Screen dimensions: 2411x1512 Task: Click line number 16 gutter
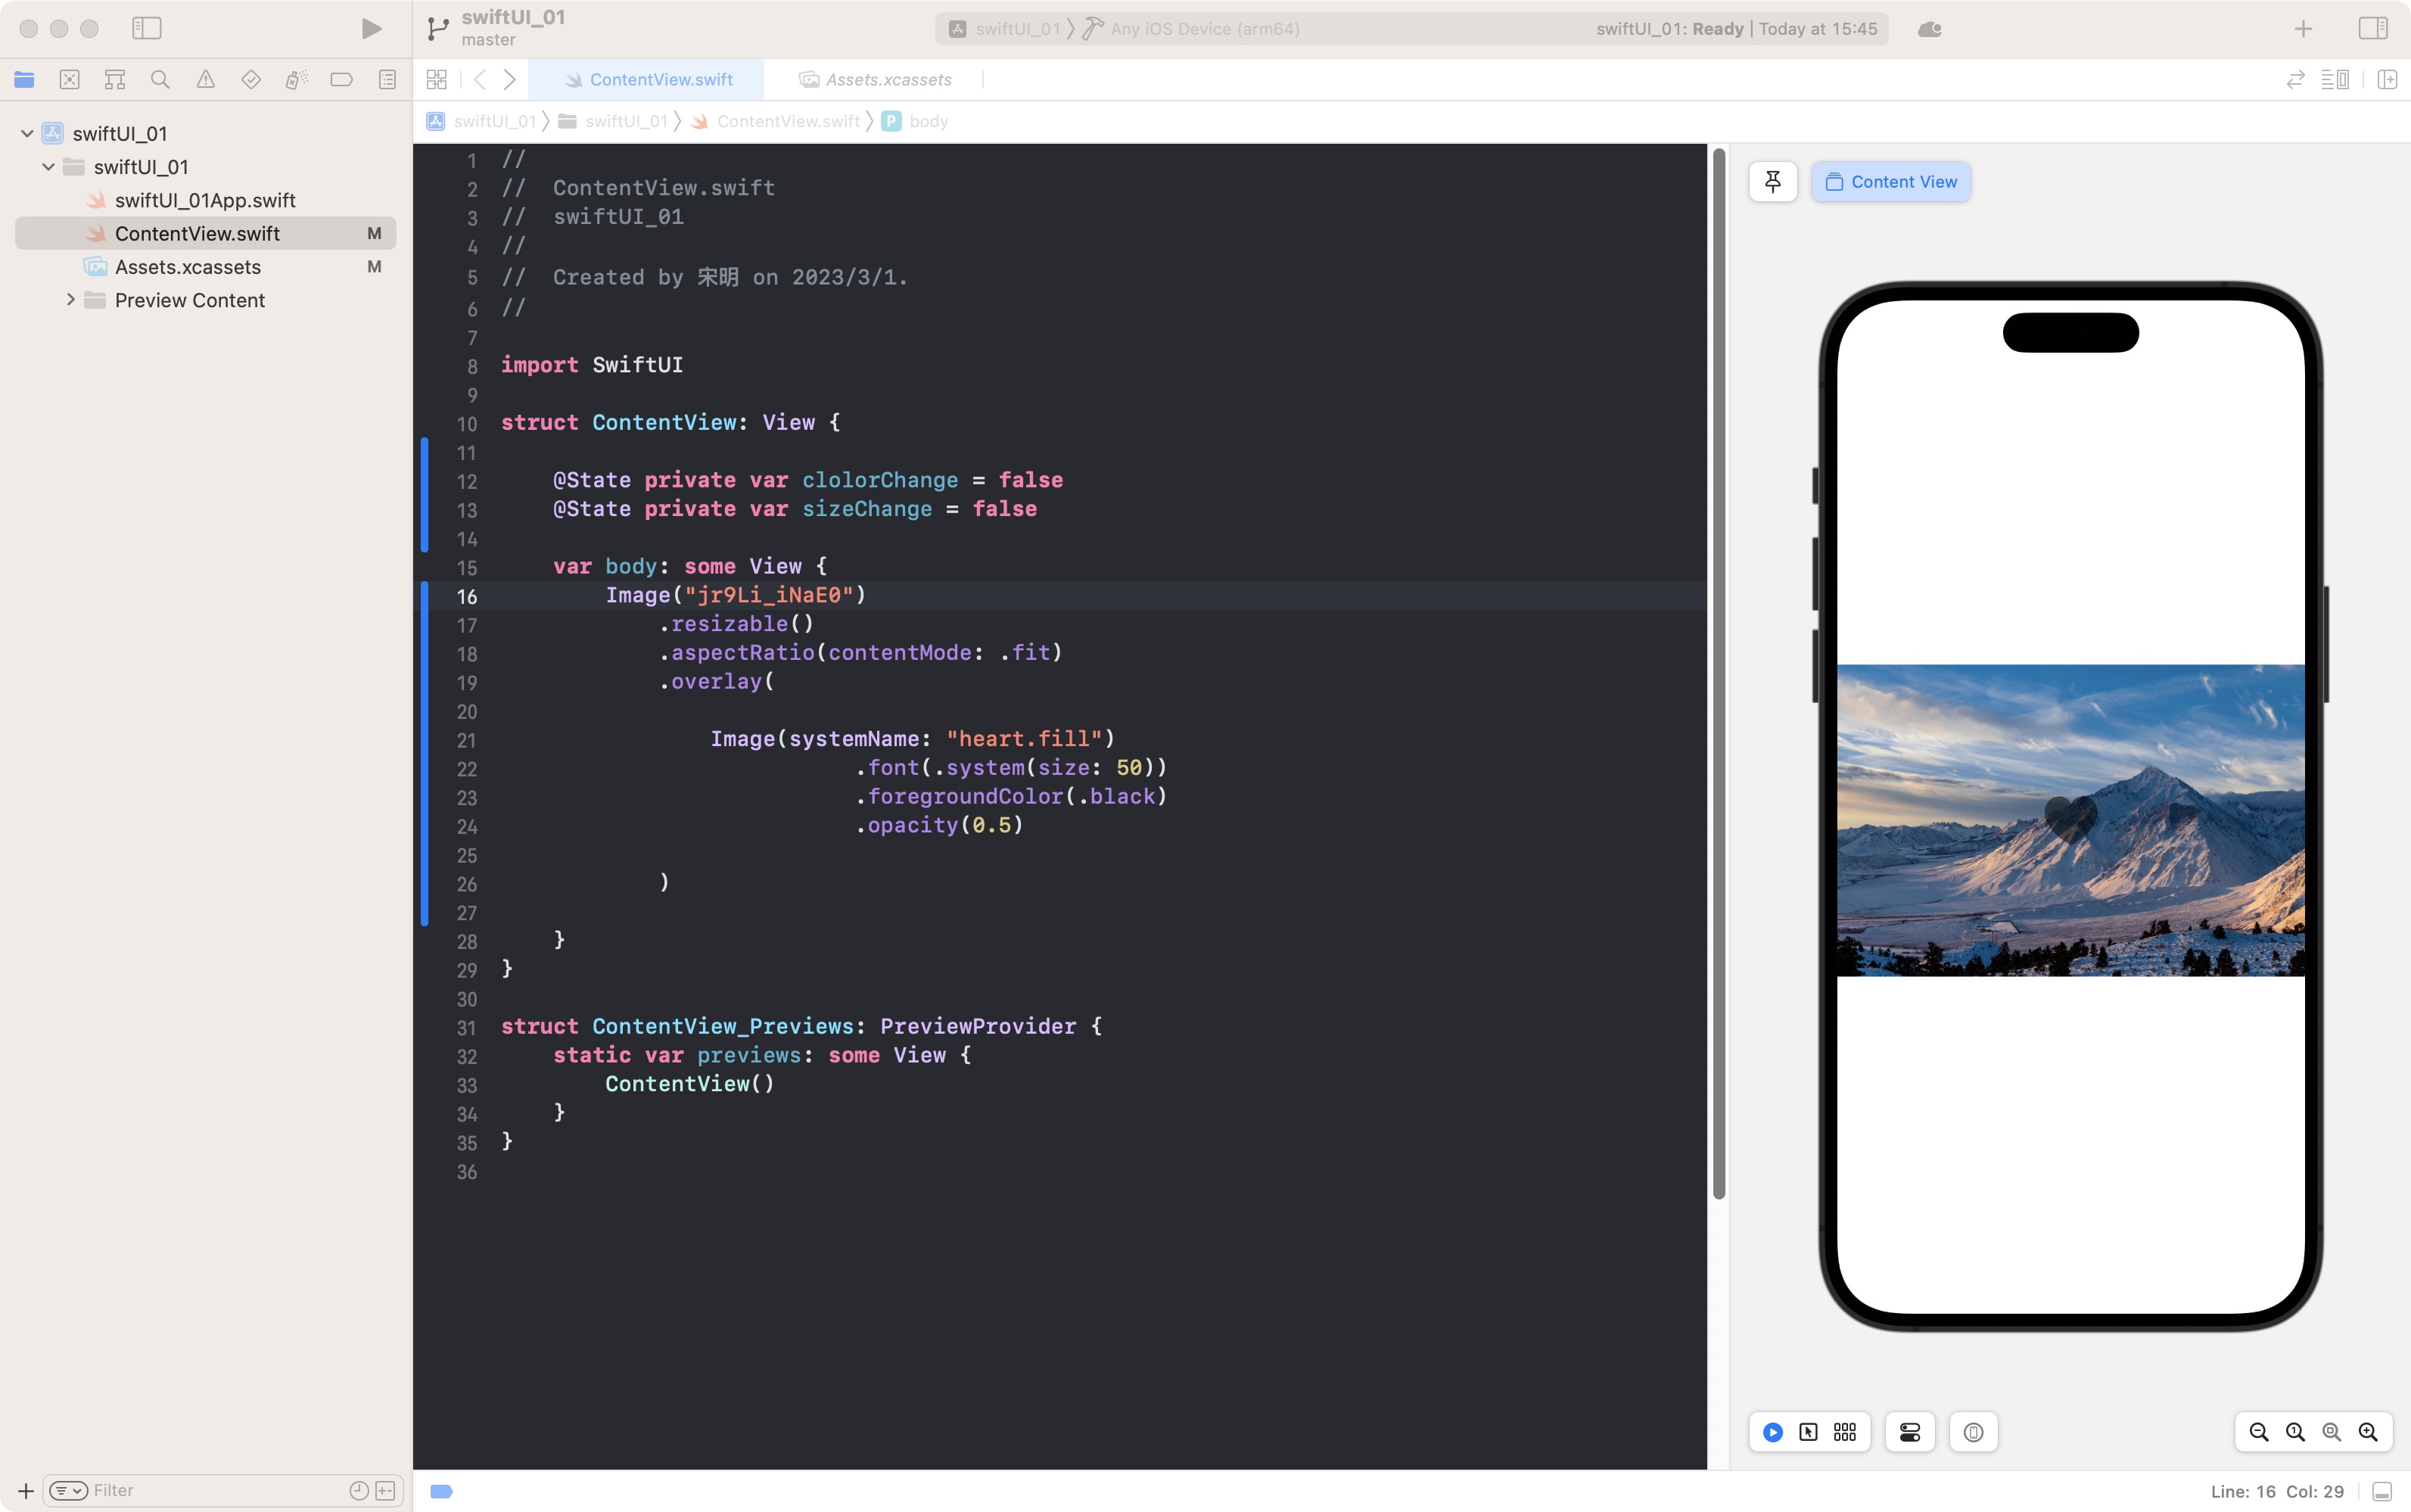coord(467,596)
